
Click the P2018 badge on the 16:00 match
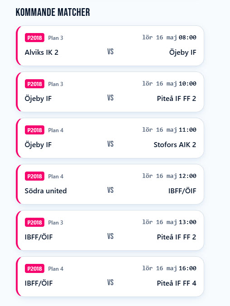click(x=34, y=268)
